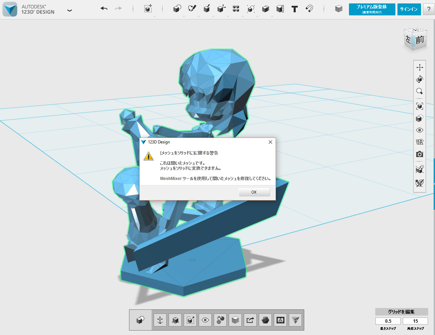Toggle grid visibility in navigation bar

tap(420, 142)
